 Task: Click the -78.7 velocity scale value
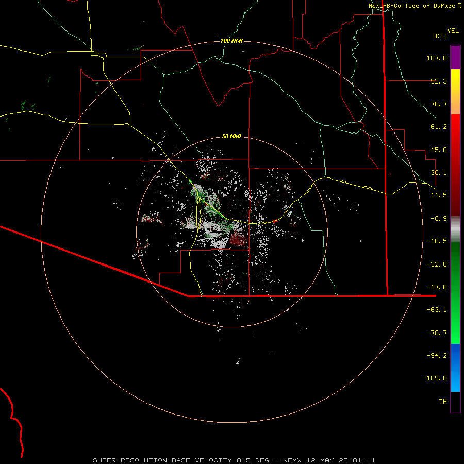pos(437,333)
